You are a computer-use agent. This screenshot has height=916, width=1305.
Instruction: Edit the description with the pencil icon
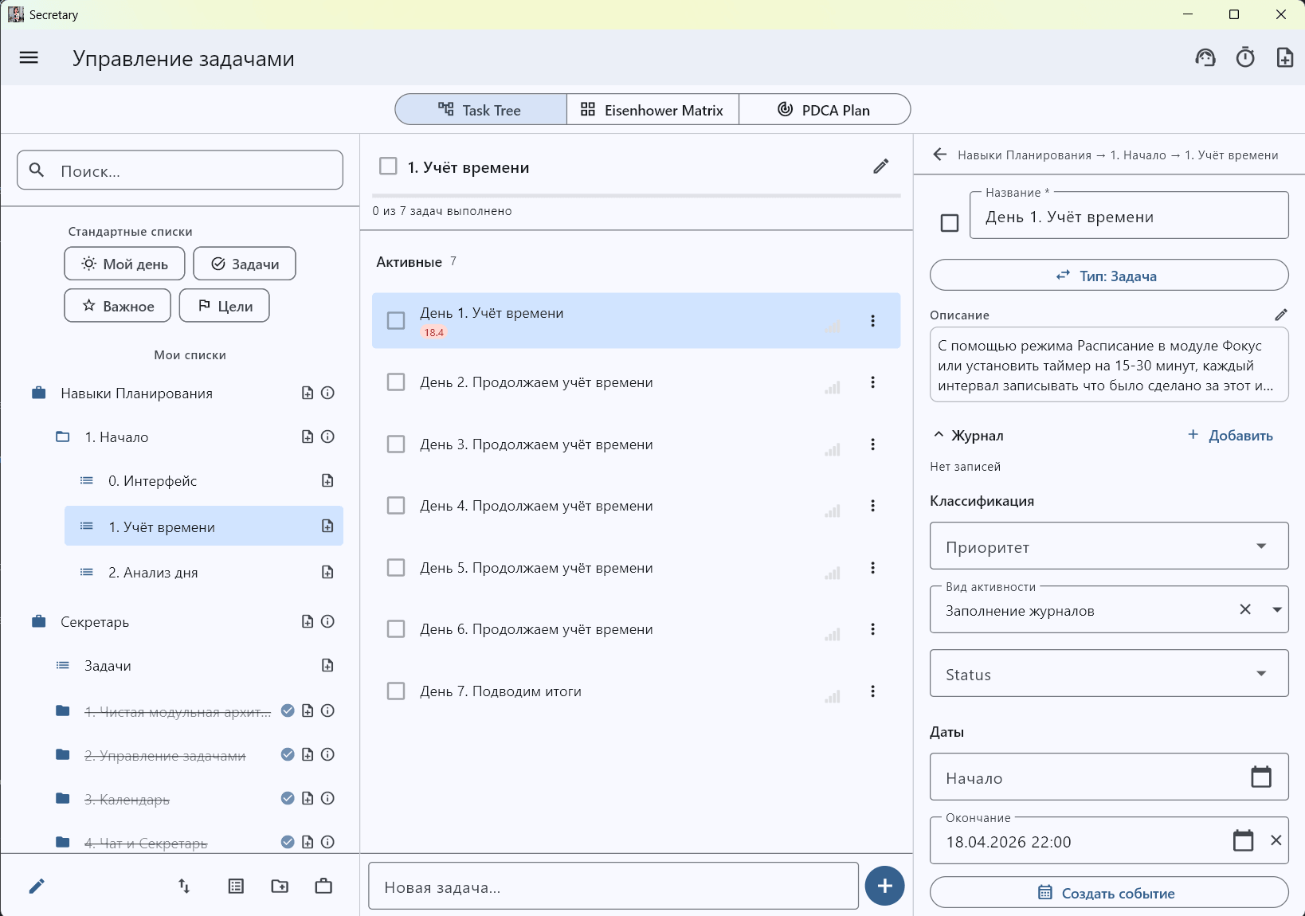[1280, 315]
